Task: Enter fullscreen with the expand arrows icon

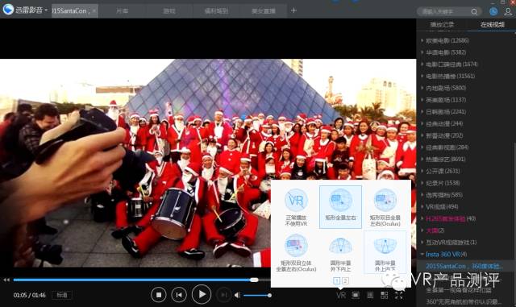Action: [399, 295]
